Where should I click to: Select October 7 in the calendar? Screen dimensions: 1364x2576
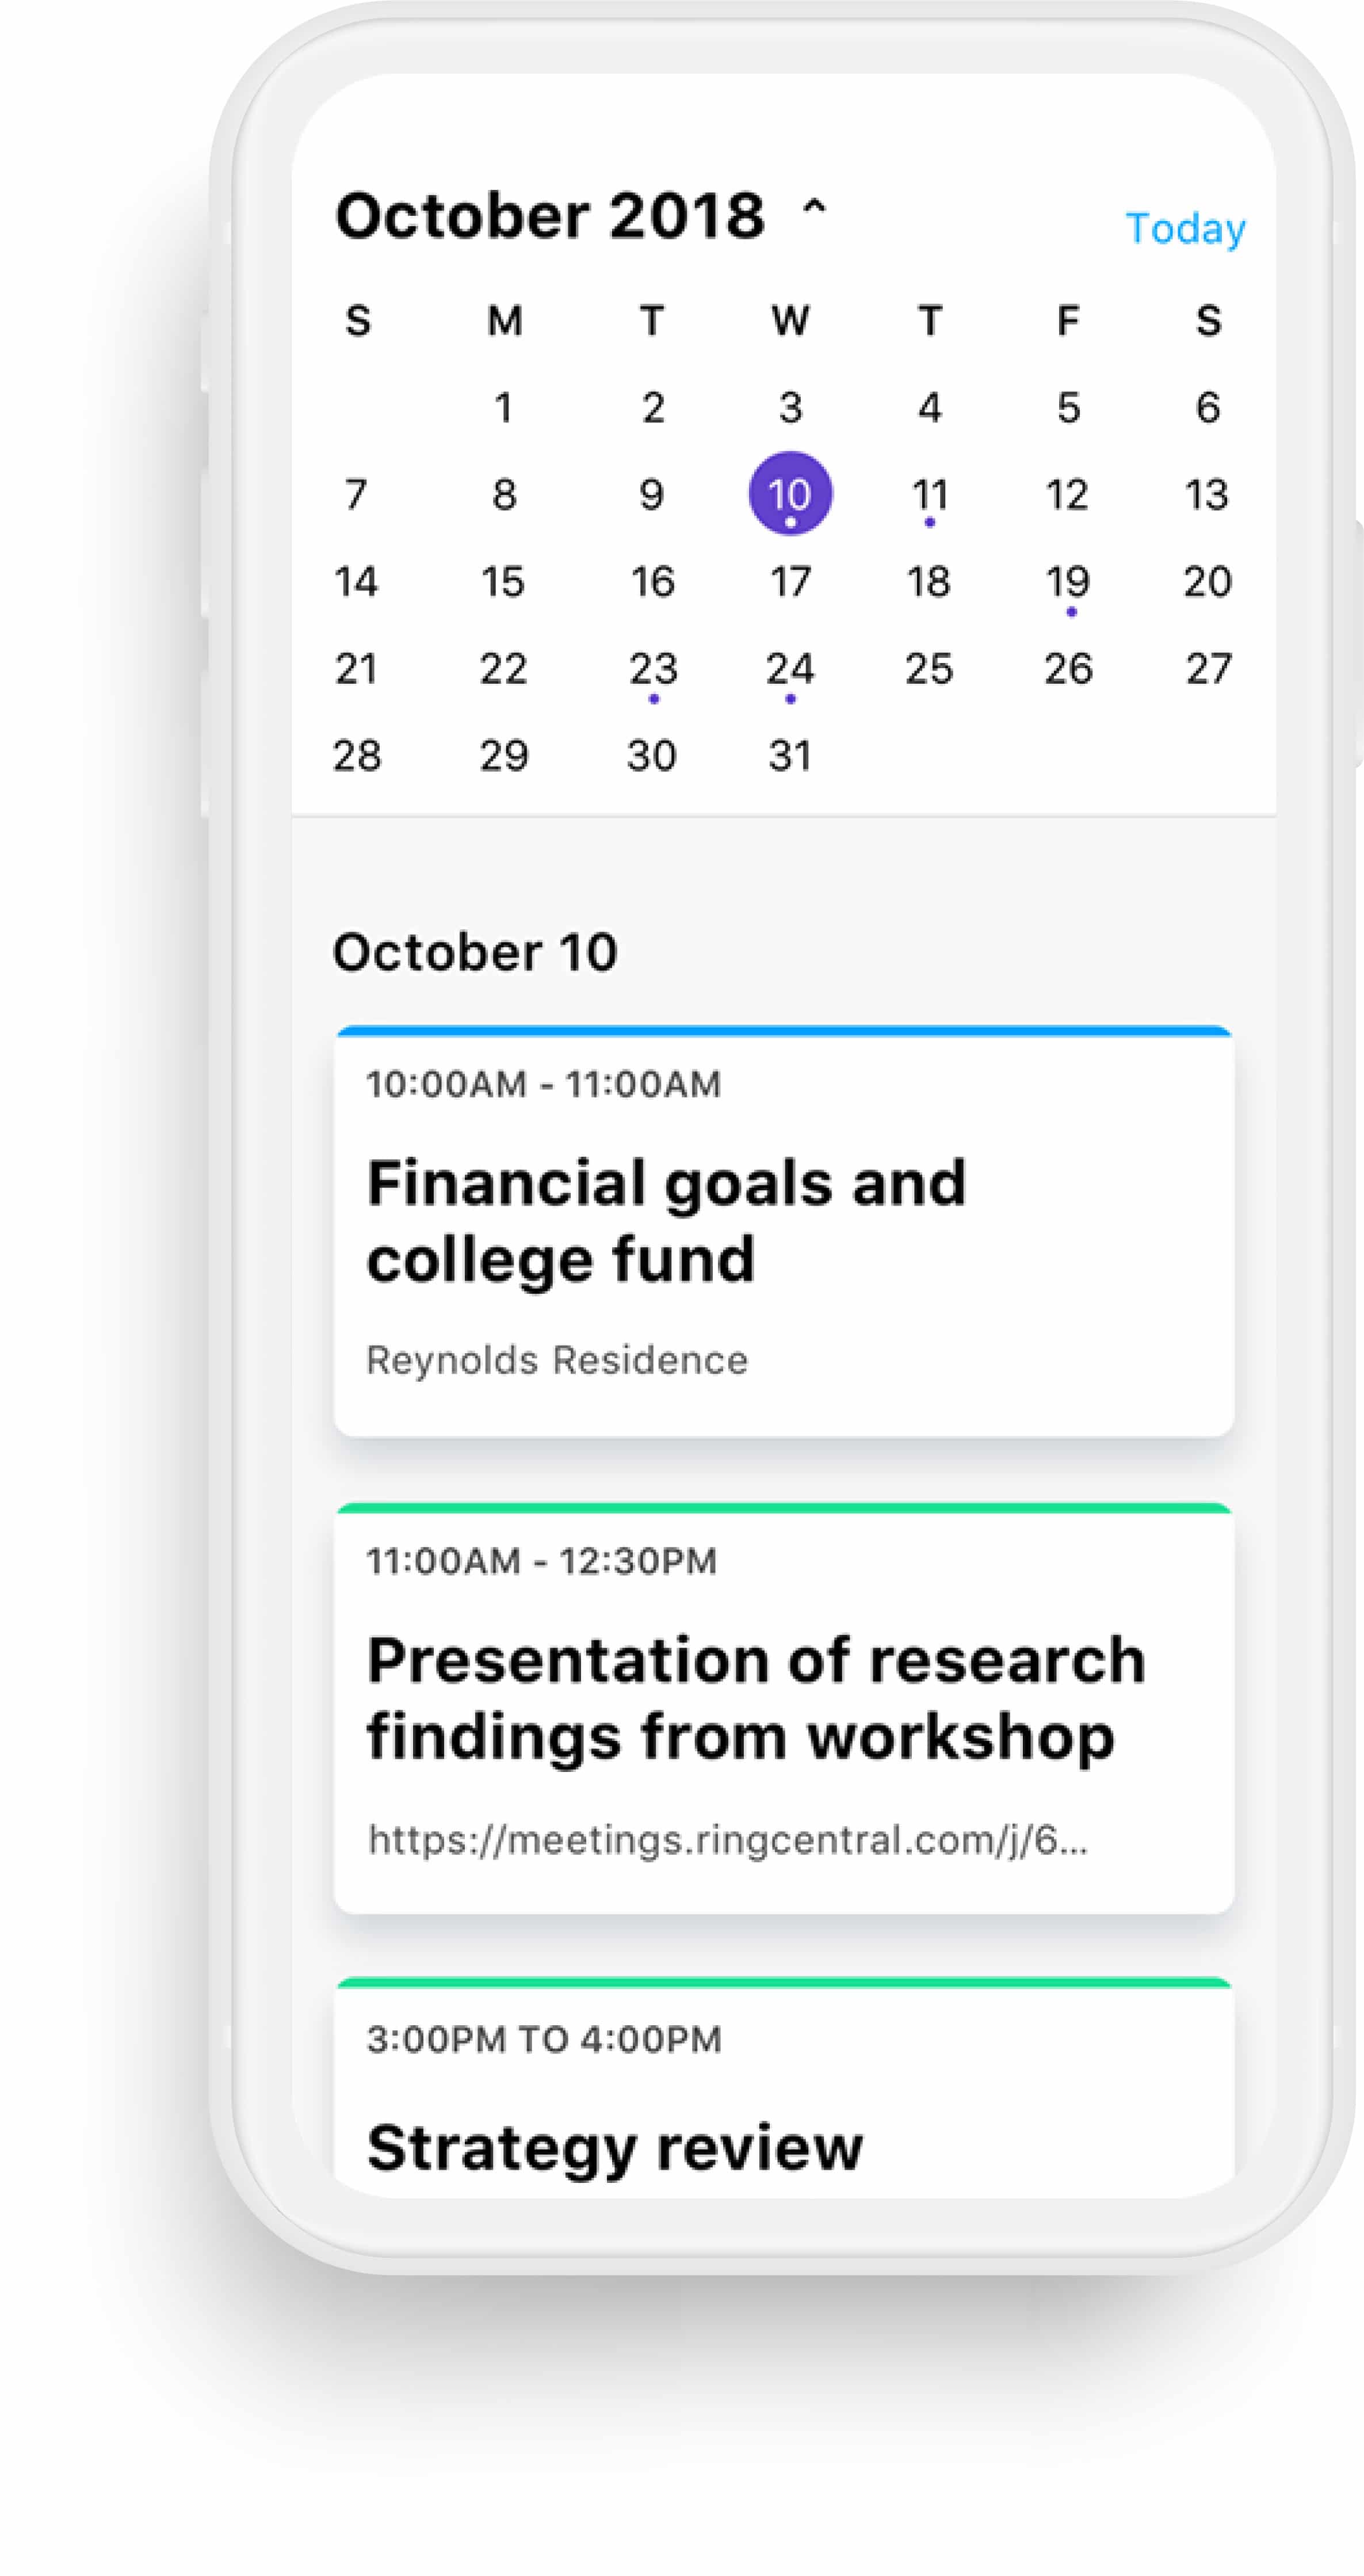(356, 495)
